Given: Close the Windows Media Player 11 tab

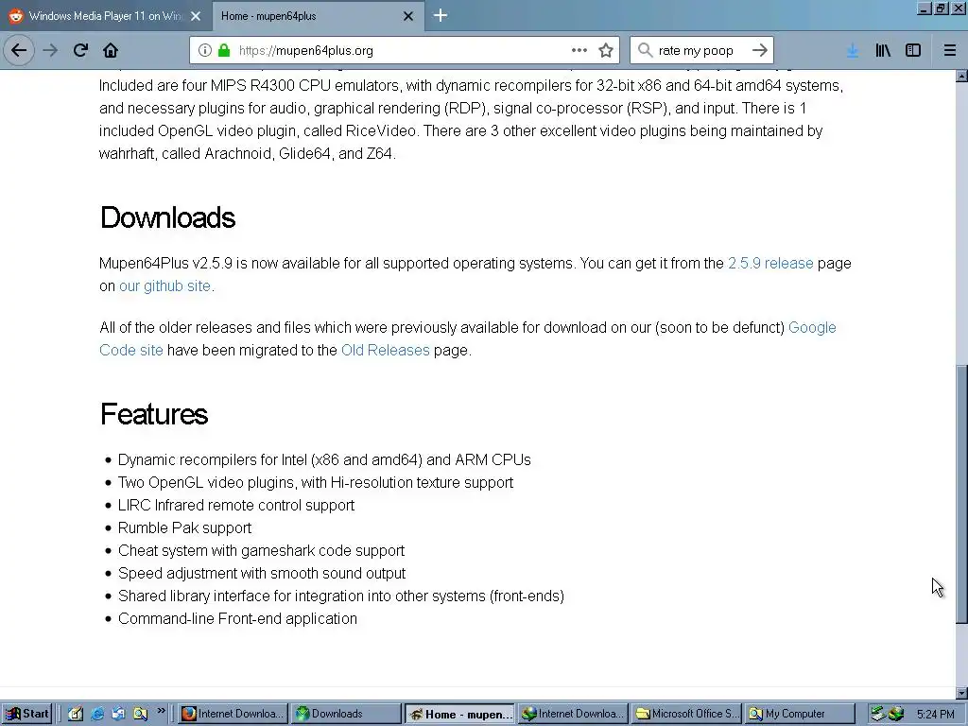Looking at the screenshot, I should [x=196, y=16].
